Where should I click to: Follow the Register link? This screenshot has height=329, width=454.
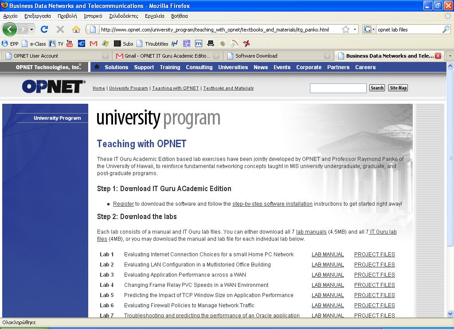123,204
